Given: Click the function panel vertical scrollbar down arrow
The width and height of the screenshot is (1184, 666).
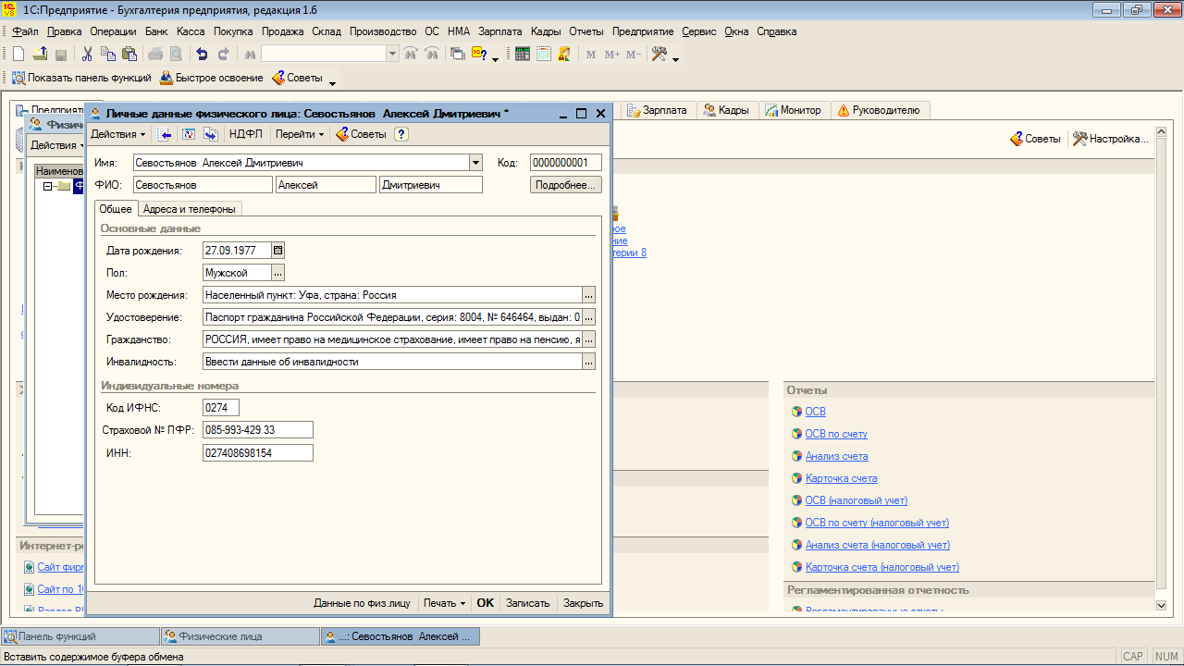Looking at the screenshot, I should [1162, 604].
